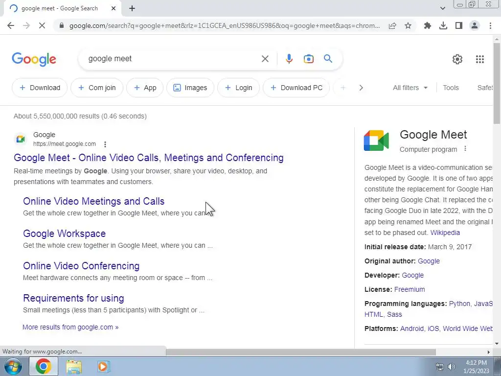Viewport: 501px width, 376px height.
Task: Open Google Meet - Online Video Calls result
Action: click(149, 158)
